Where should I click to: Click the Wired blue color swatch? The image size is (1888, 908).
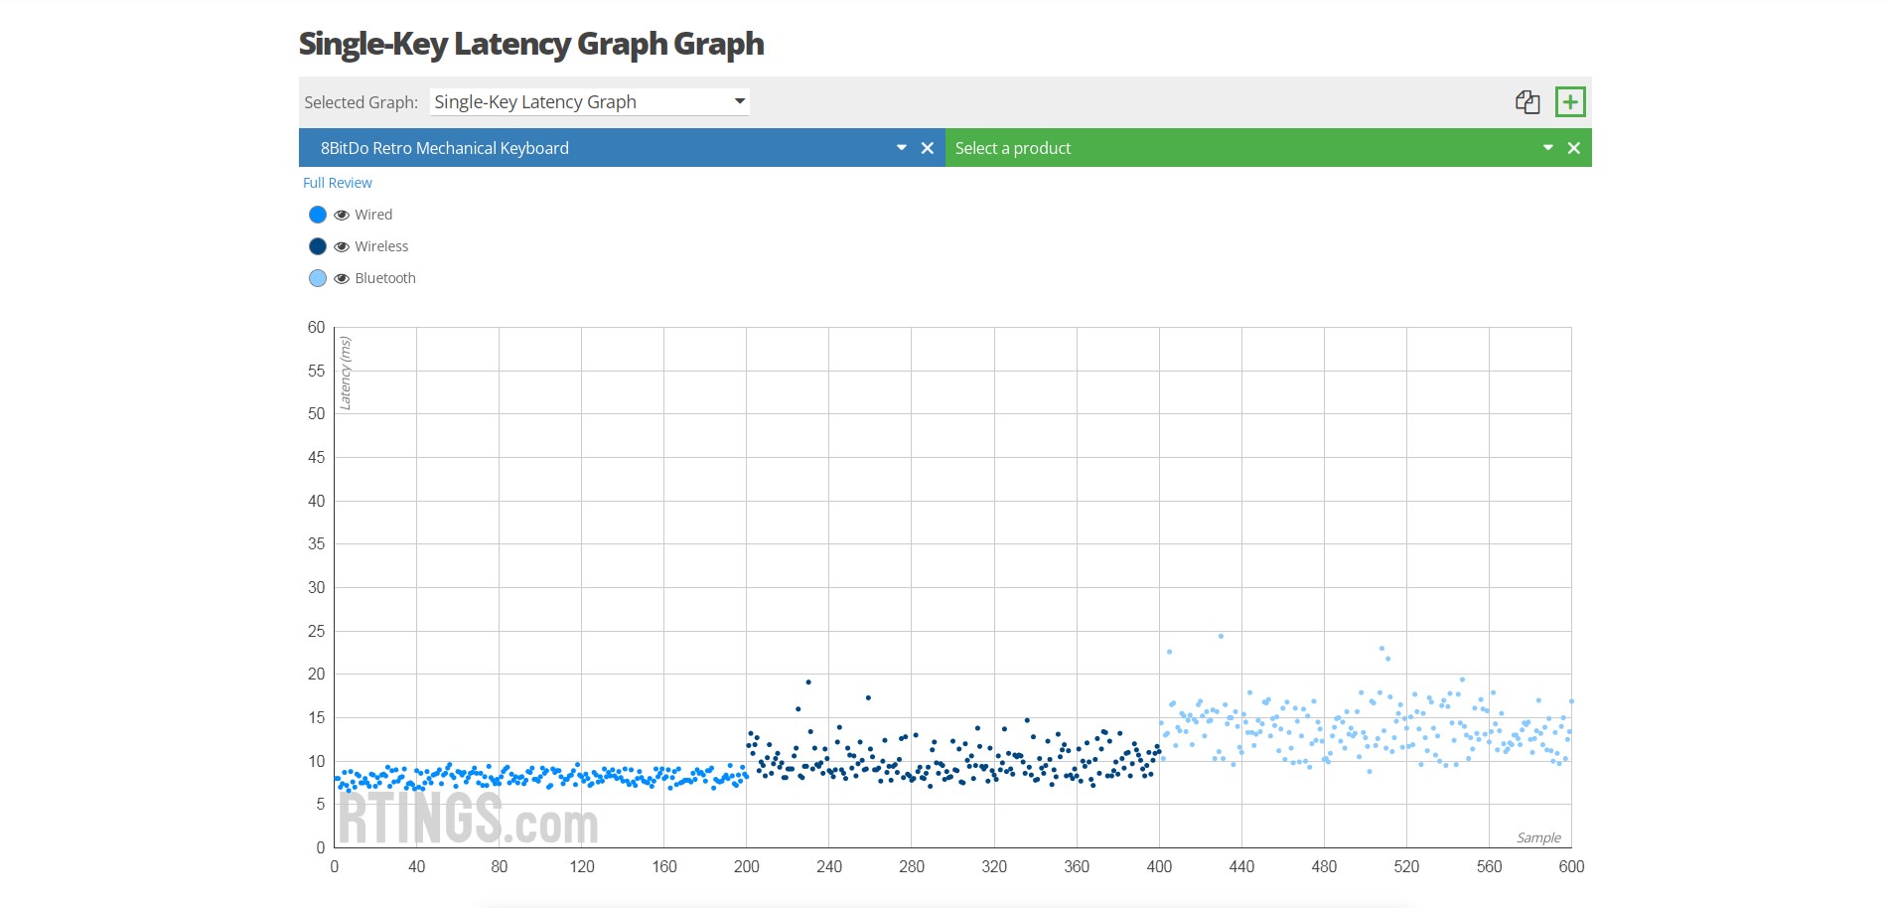pos(318,215)
